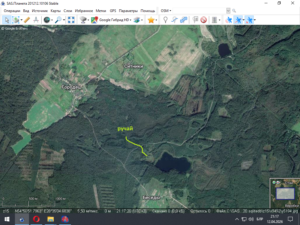Toggle hide all marks red button
The image size is (300, 225).
pos(204,20)
